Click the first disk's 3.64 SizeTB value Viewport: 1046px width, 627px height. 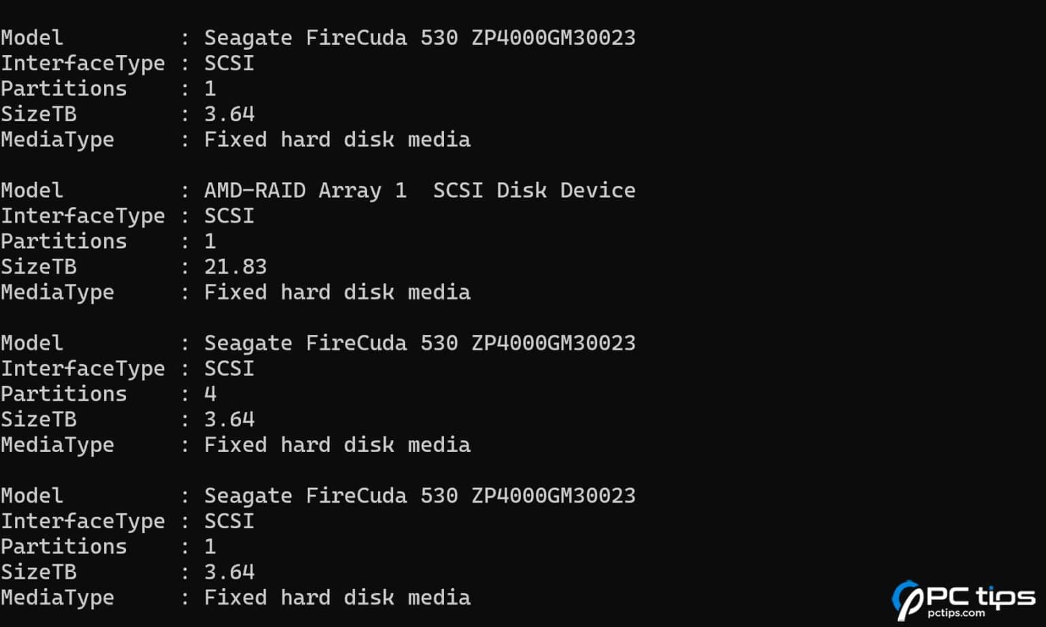[229, 114]
